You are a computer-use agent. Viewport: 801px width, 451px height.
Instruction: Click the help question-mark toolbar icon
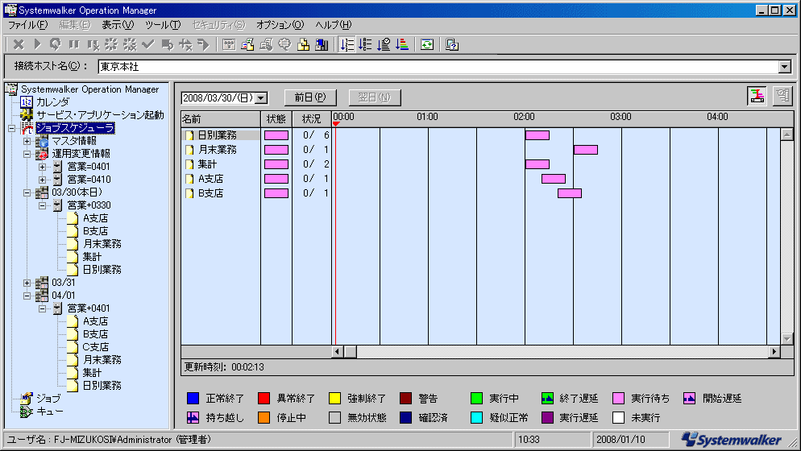click(451, 45)
